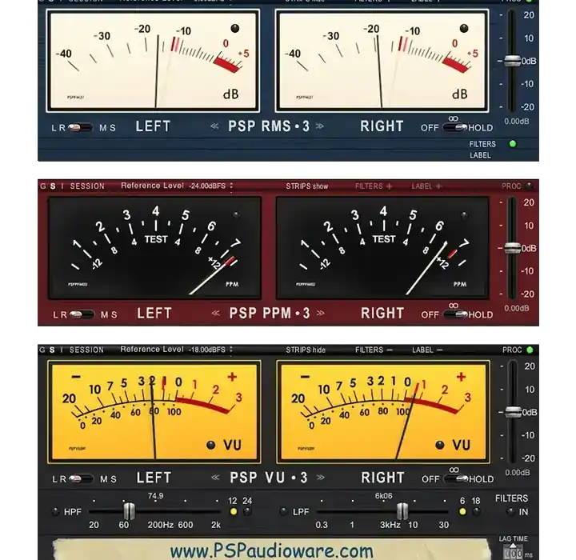
Task: Open SESSION menu in VU plugin
Action: [86, 350]
